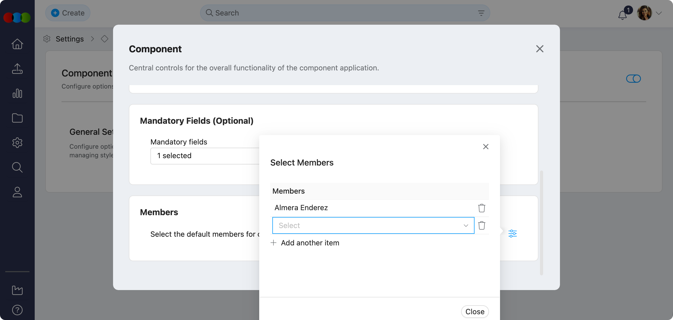
Task: Delete Almera Enderez member row
Action: click(482, 208)
